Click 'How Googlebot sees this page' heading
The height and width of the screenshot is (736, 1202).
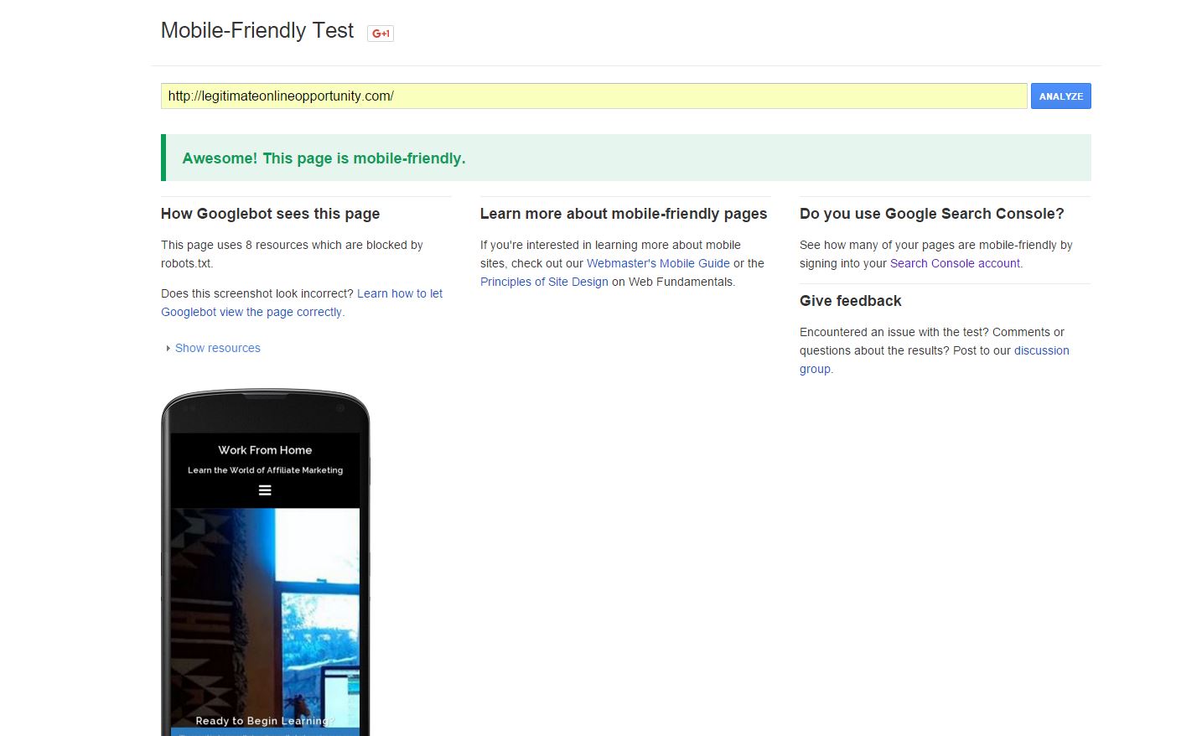[270, 214]
